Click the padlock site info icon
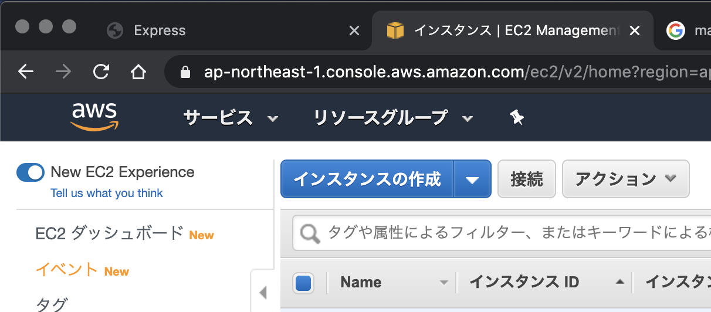Image resolution: width=711 pixels, height=312 pixels. click(x=185, y=72)
